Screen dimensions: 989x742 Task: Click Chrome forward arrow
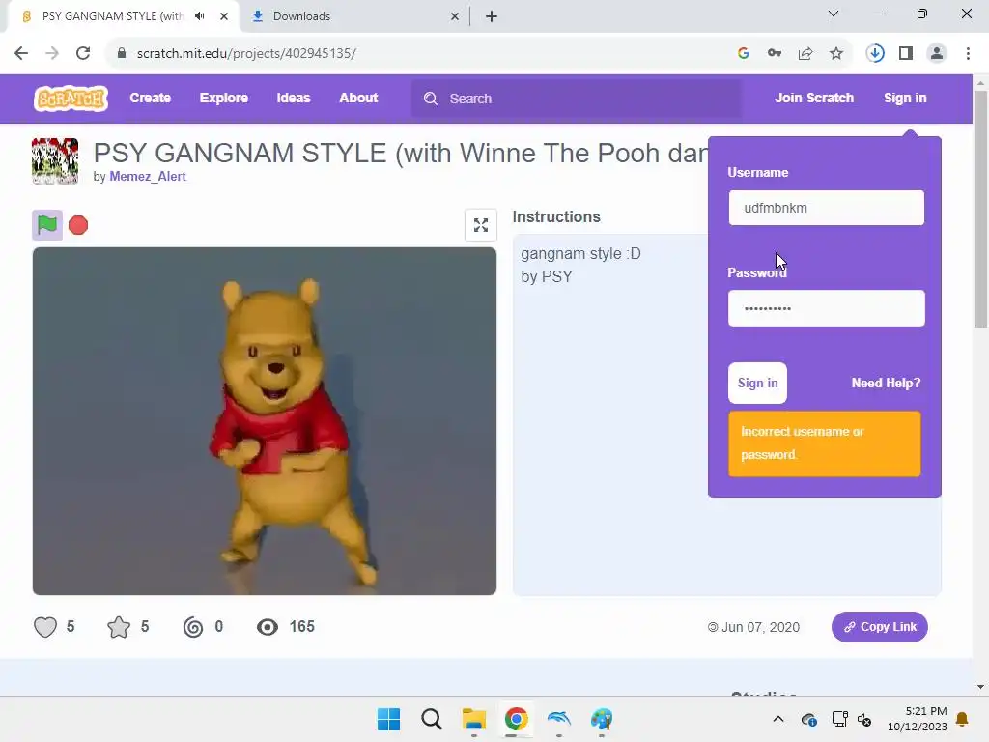click(52, 53)
